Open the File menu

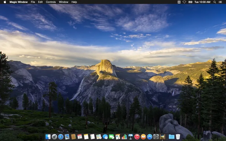[x=33, y=2]
